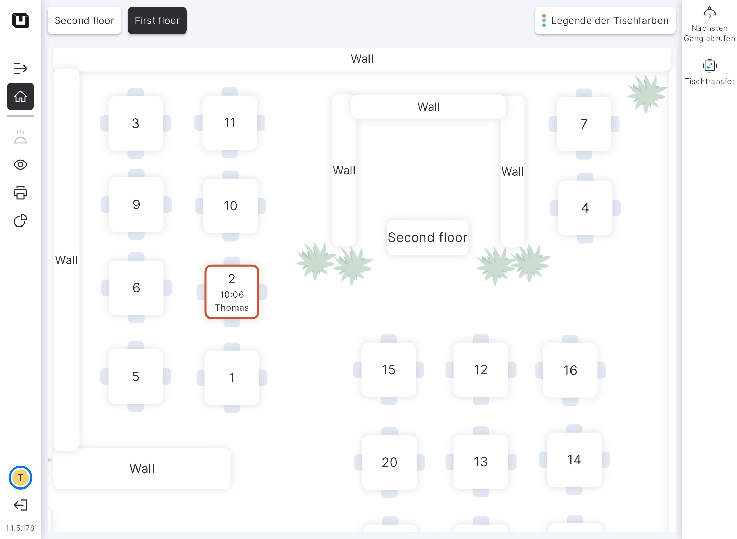Expand the sidebar with the arrow-lines icon
737x539 pixels.
[x=20, y=68]
